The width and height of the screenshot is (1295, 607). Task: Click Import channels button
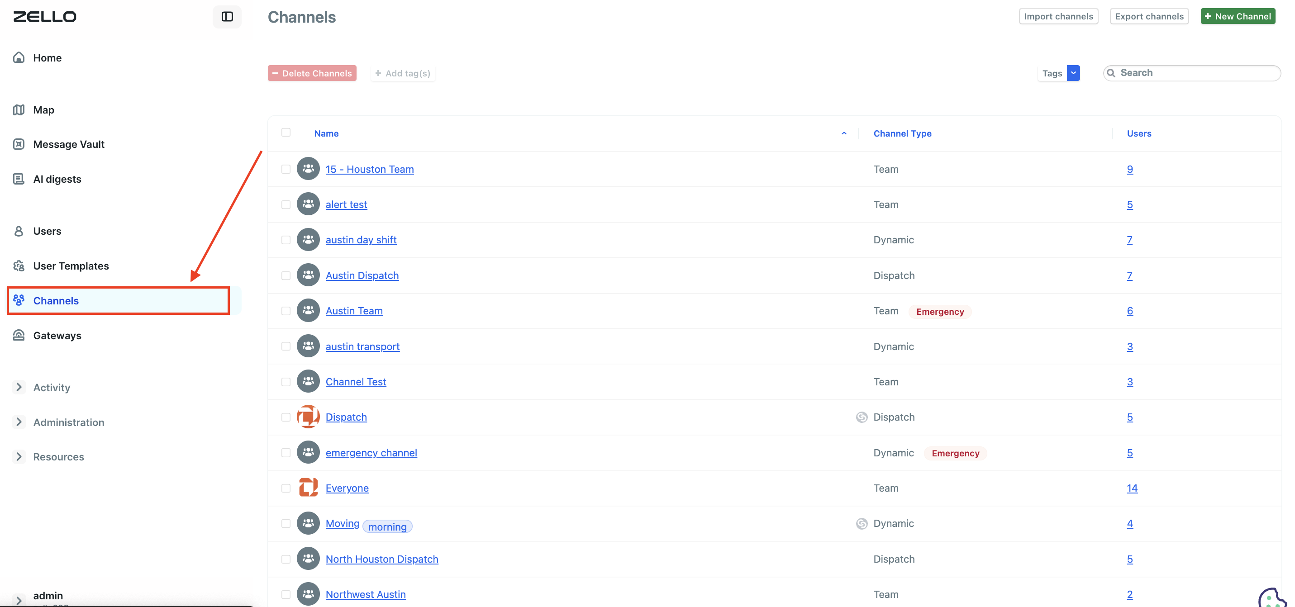pyautogui.click(x=1058, y=16)
